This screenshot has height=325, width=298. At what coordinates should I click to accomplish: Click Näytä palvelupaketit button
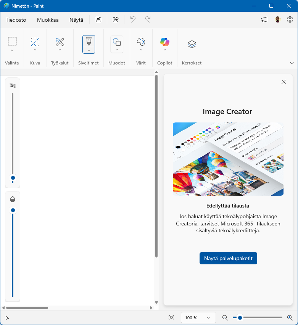[x=228, y=258]
